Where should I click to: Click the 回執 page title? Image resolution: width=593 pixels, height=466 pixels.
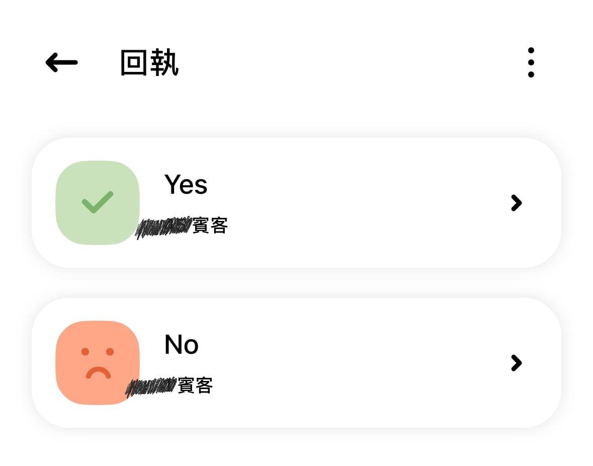(x=149, y=62)
